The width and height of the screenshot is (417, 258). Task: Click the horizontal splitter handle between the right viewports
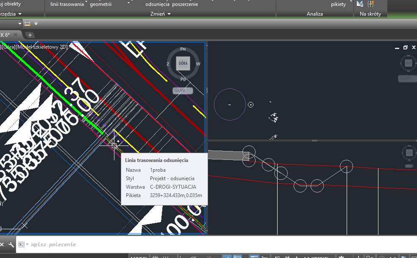click(314, 141)
